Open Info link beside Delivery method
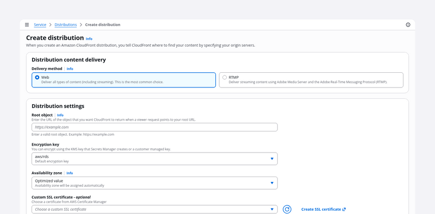 tap(70, 69)
